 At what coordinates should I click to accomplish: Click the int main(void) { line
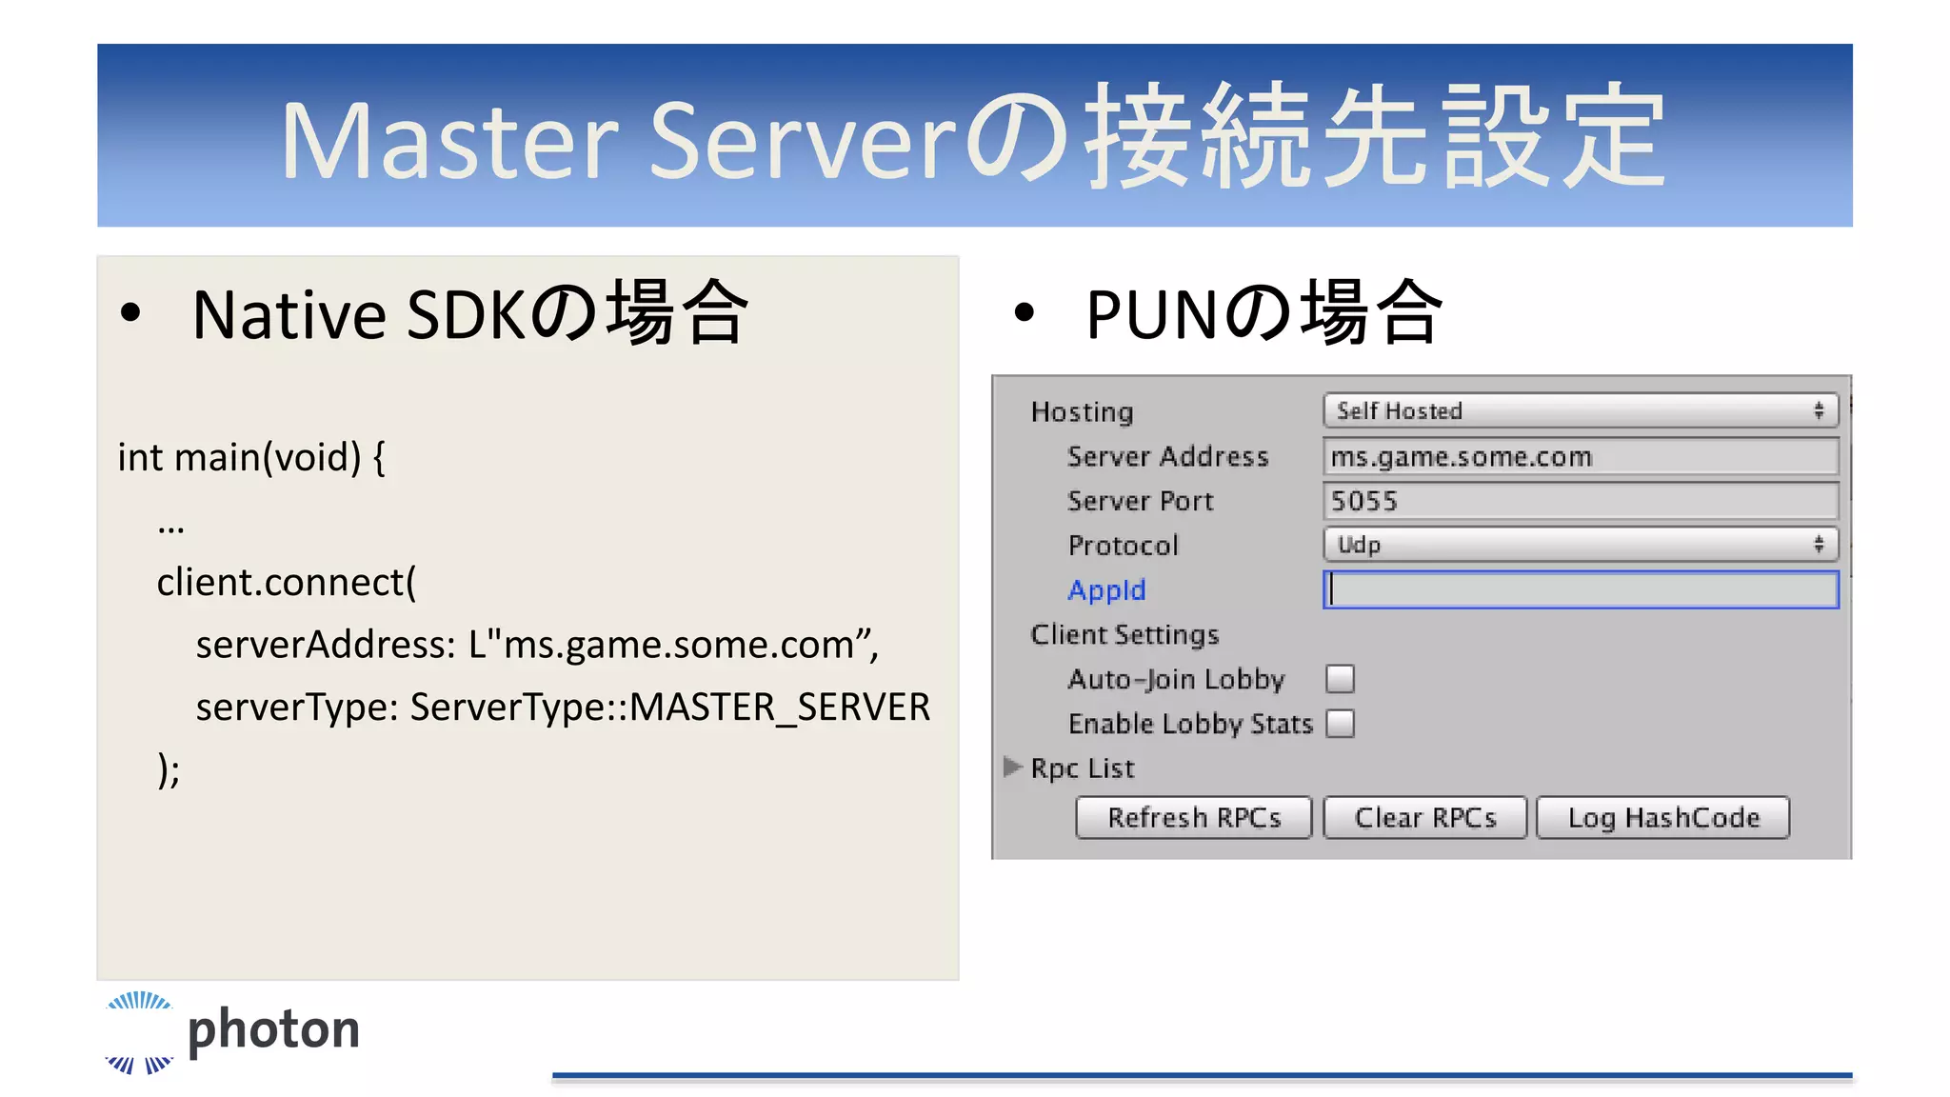pos(251,457)
